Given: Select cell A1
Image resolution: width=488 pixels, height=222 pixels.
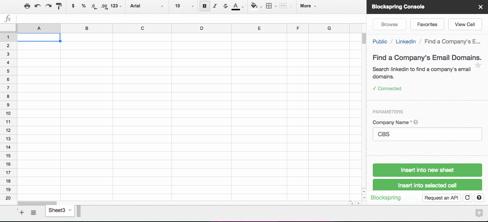Looking at the screenshot, I should coord(39,37).
